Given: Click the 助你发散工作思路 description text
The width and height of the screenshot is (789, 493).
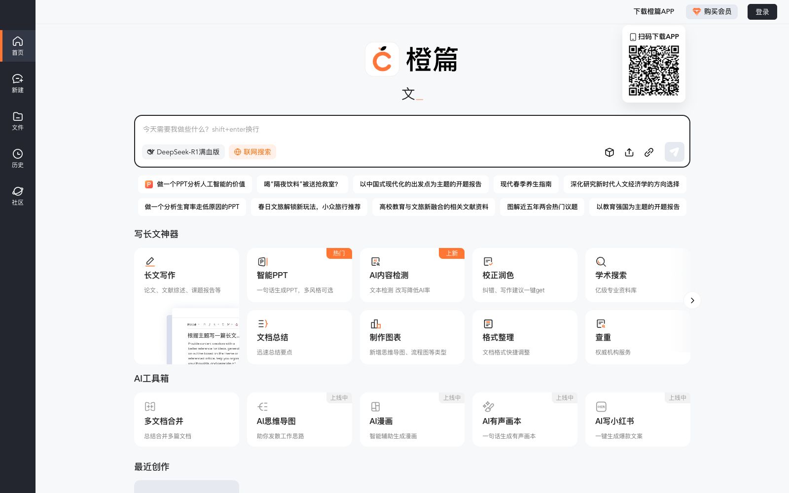Looking at the screenshot, I should coord(281,436).
